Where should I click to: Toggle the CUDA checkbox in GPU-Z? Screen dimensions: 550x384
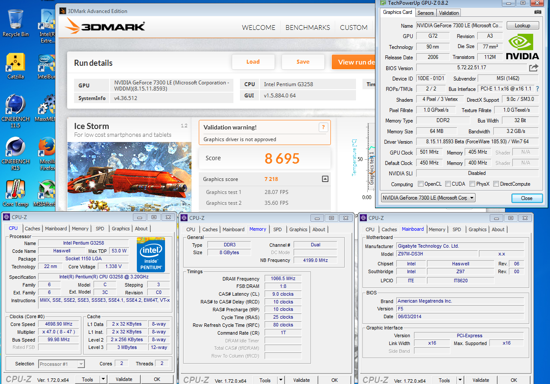448,184
